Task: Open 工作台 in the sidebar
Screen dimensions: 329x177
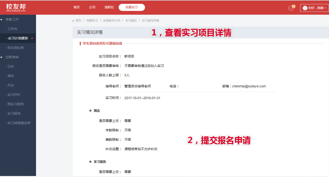Action: coord(12,29)
